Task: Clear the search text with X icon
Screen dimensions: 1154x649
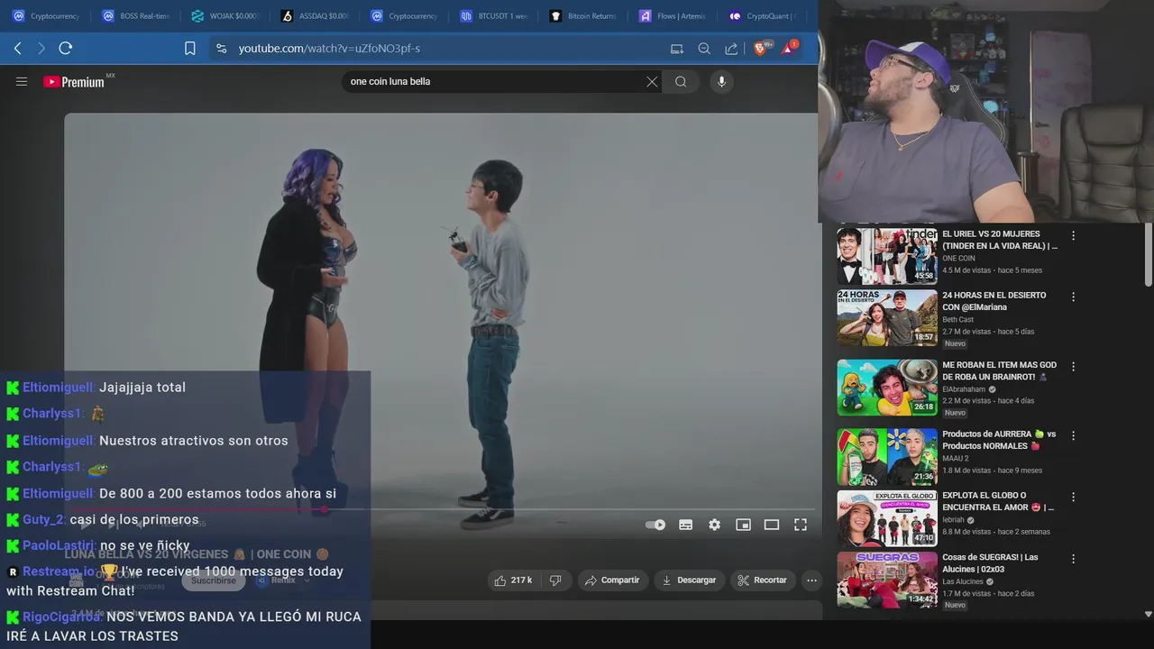Action: tap(652, 81)
